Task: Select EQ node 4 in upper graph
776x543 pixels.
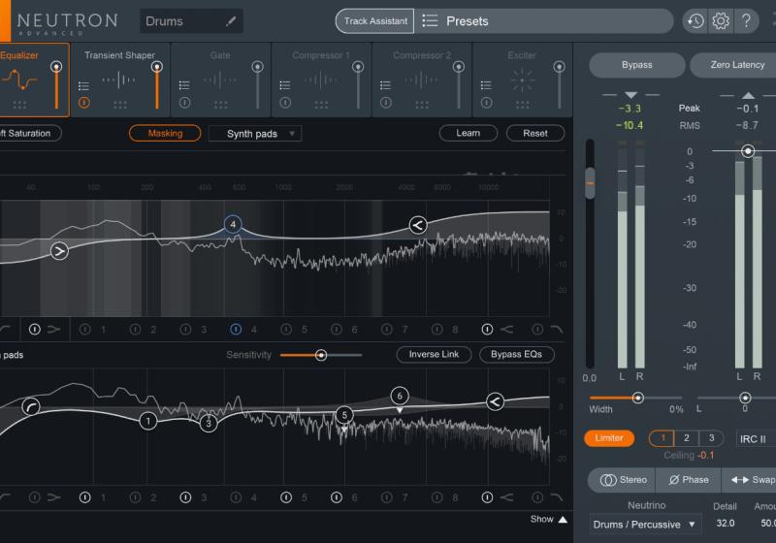Action: pos(233,225)
